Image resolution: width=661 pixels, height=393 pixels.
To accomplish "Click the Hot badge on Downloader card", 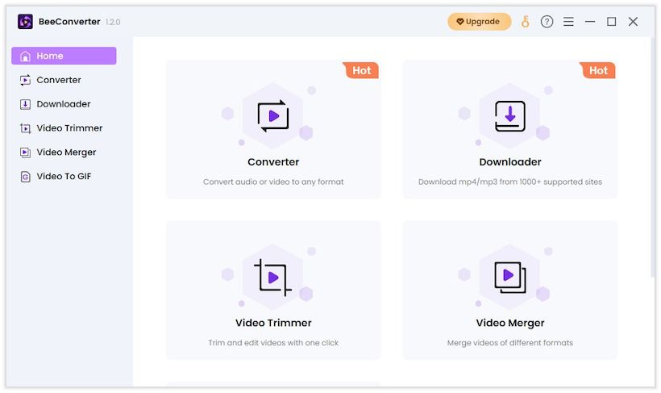I will click(598, 70).
